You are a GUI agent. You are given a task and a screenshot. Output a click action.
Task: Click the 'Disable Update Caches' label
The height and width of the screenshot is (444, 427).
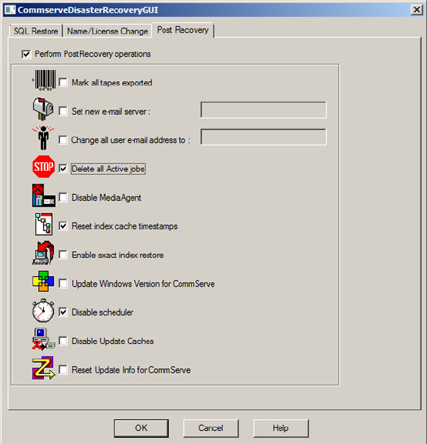(112, 341)
